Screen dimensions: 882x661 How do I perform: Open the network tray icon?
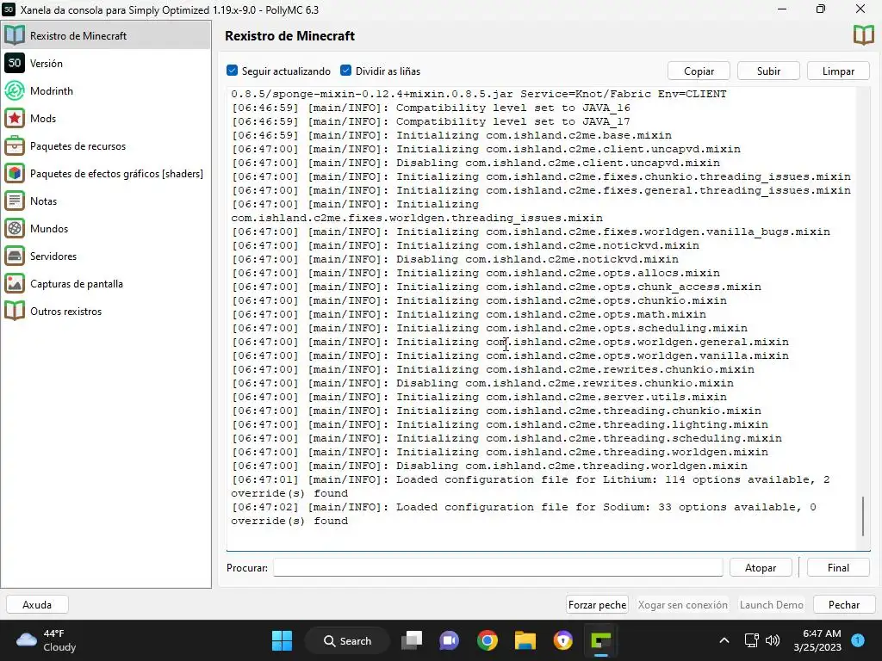click(x=751, y=640)
